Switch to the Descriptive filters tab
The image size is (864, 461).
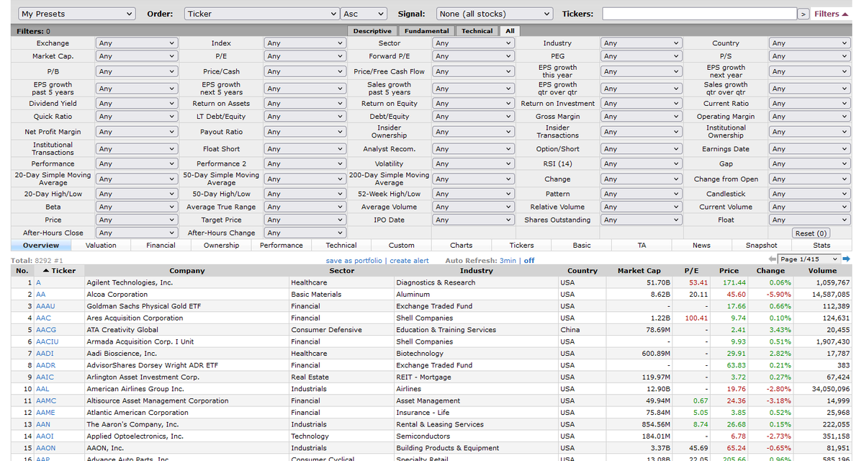click(373, 31)
